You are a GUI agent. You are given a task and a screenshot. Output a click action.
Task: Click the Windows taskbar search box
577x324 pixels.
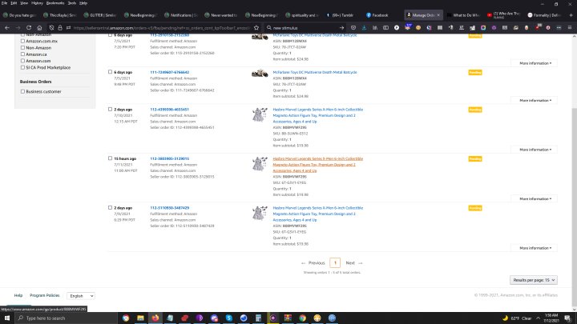point(67,318)
